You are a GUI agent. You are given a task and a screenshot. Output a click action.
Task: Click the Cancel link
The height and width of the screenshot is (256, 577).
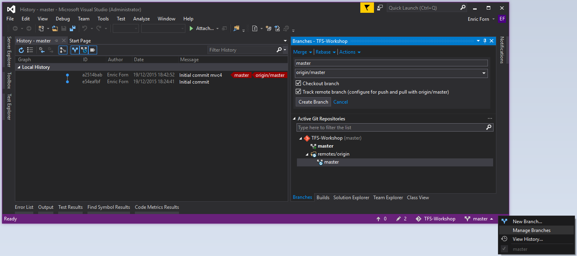[x=341, y=102]
